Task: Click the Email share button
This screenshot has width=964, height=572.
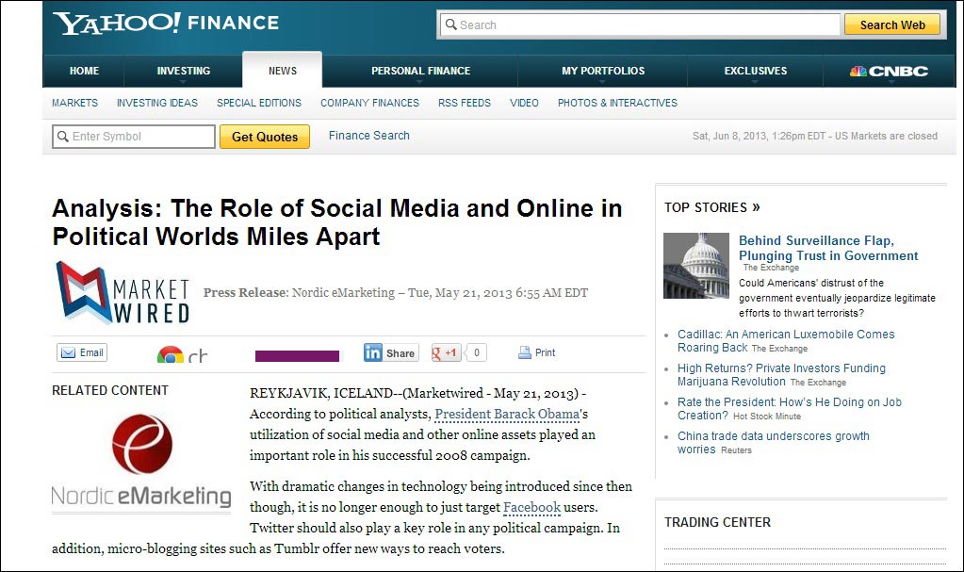Action: click(x=82, y=352)
